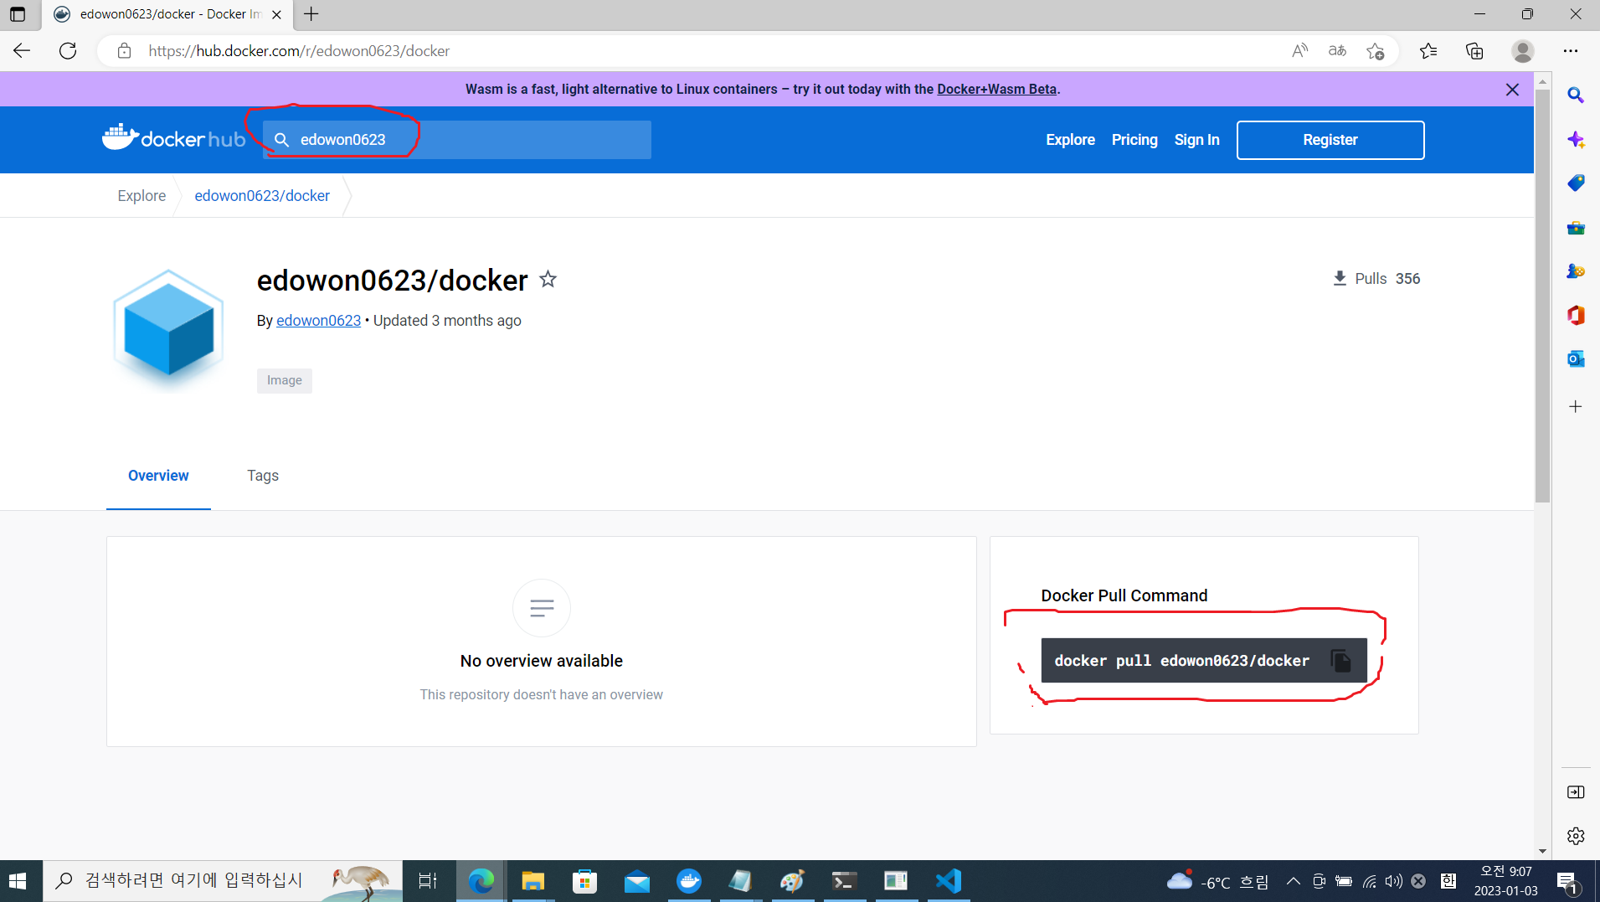This screenshot has height=902, width=1600.
Task: Open Task View on the taskbar
Action: (x=428, y=880)
